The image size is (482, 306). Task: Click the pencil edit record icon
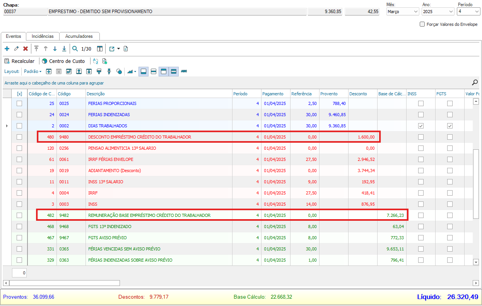pyautogui.click(x=16, y=49)
